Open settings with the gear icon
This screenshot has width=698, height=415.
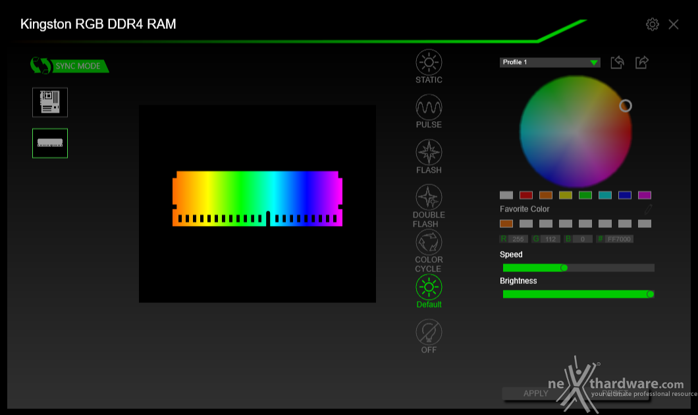(x=652, y=24)
